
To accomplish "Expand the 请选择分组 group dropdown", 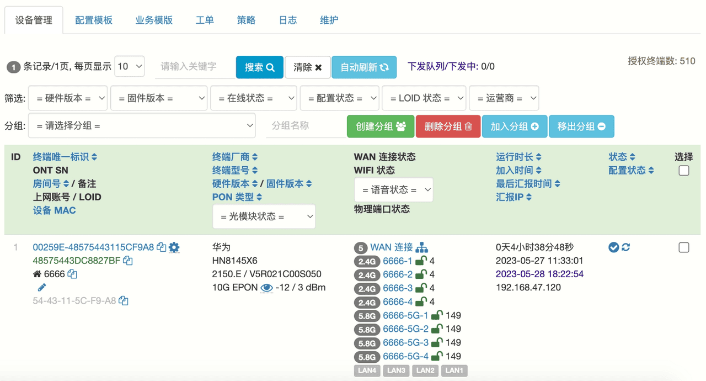I will tap(142, 126).
